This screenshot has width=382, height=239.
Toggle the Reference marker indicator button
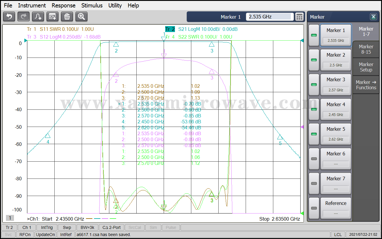coord(314,208)
